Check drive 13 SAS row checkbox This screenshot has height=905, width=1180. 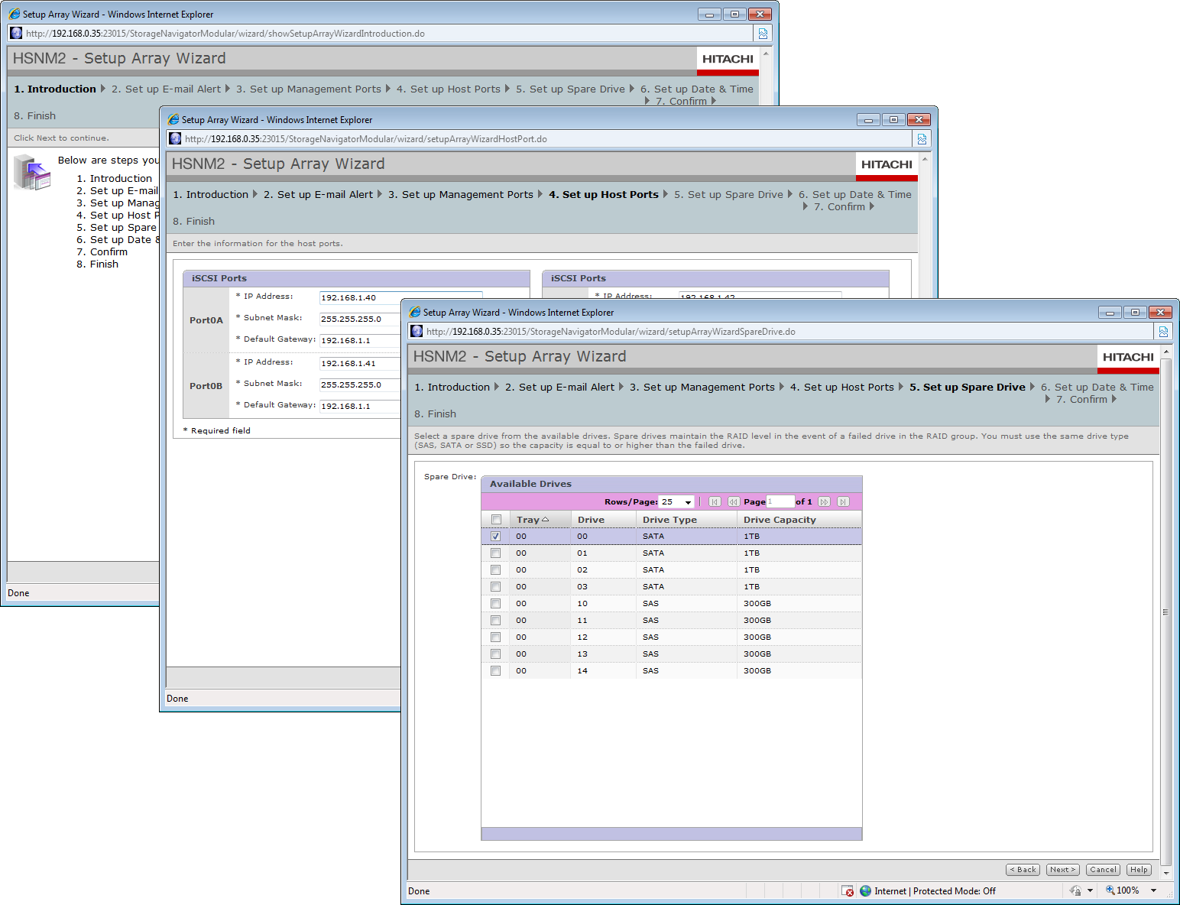(x=496, y=654)
